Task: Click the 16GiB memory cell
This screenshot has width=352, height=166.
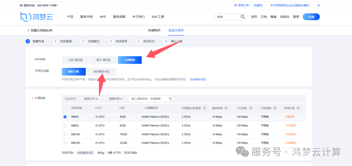Action: pyautogui.click(x=123, y=134)
